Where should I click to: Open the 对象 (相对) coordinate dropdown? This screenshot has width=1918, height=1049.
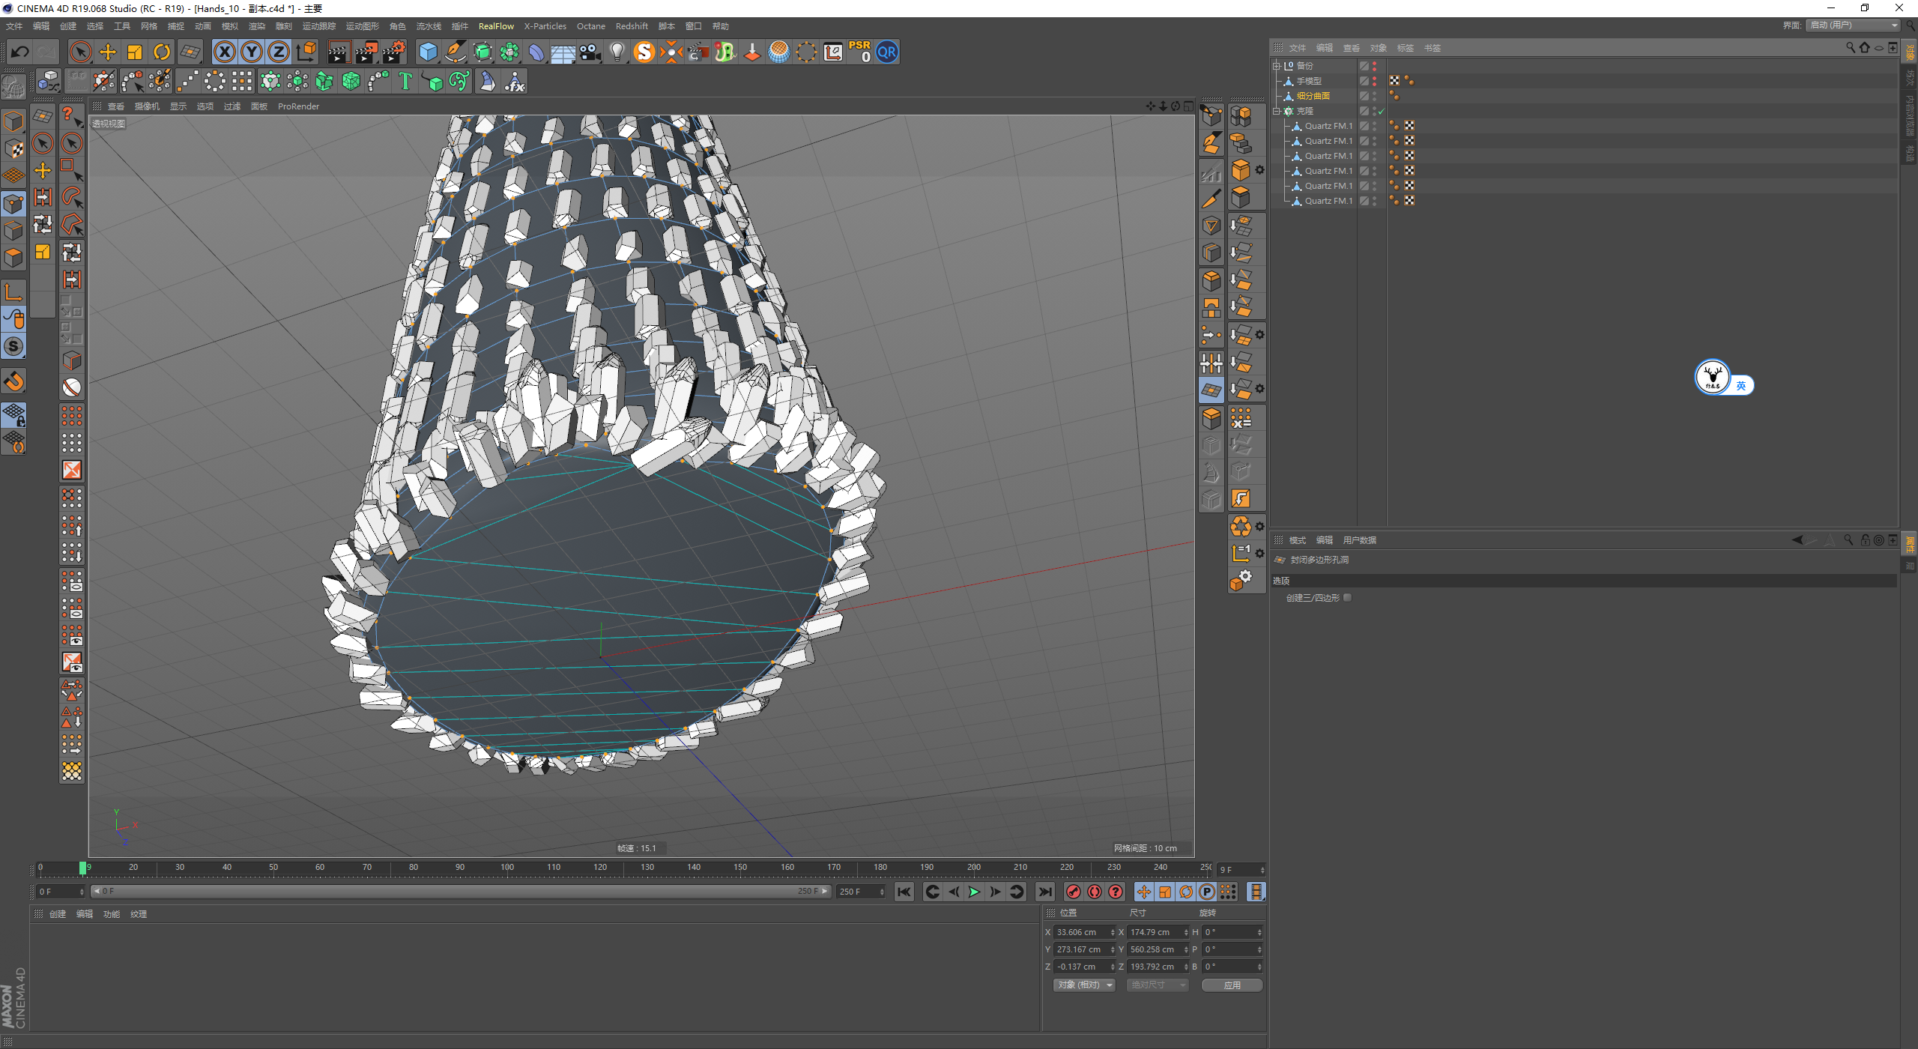(x=1084, y=985)
